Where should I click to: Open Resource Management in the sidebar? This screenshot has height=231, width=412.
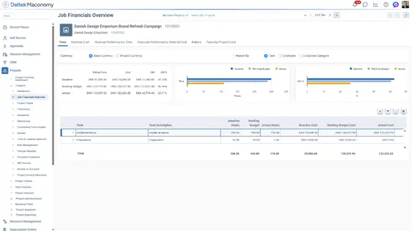point(25,222)
